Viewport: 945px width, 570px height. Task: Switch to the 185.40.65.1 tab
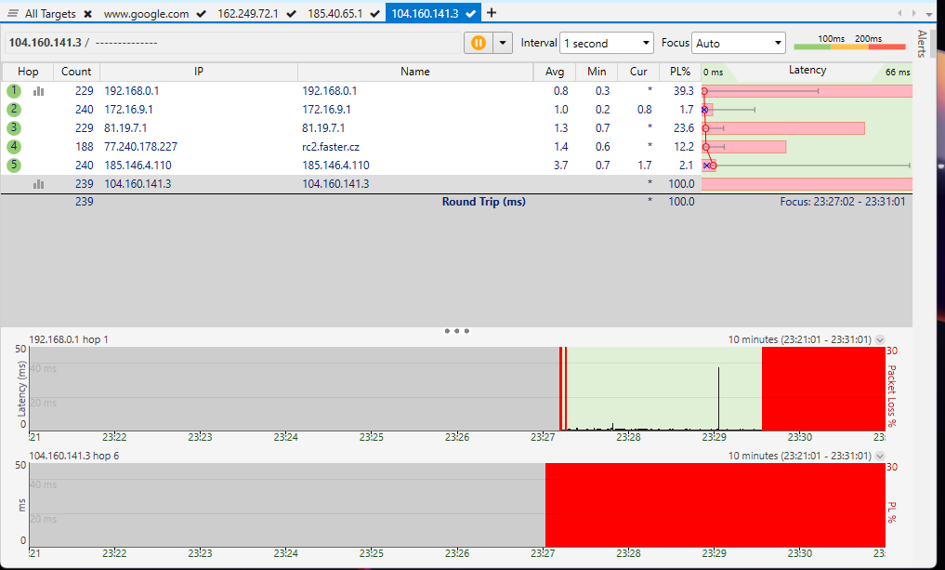335,14
